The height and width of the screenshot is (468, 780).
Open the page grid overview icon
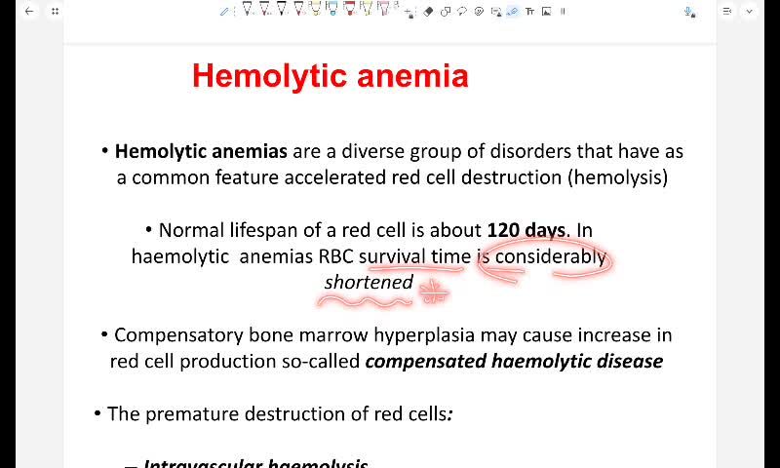pos(55,11)
